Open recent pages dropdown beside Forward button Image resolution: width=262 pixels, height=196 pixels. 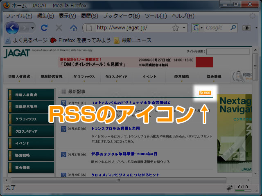pyautogui.click(x=33, y=28)
